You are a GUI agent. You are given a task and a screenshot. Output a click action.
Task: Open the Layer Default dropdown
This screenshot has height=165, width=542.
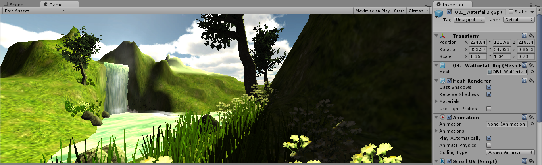(519, 19)
